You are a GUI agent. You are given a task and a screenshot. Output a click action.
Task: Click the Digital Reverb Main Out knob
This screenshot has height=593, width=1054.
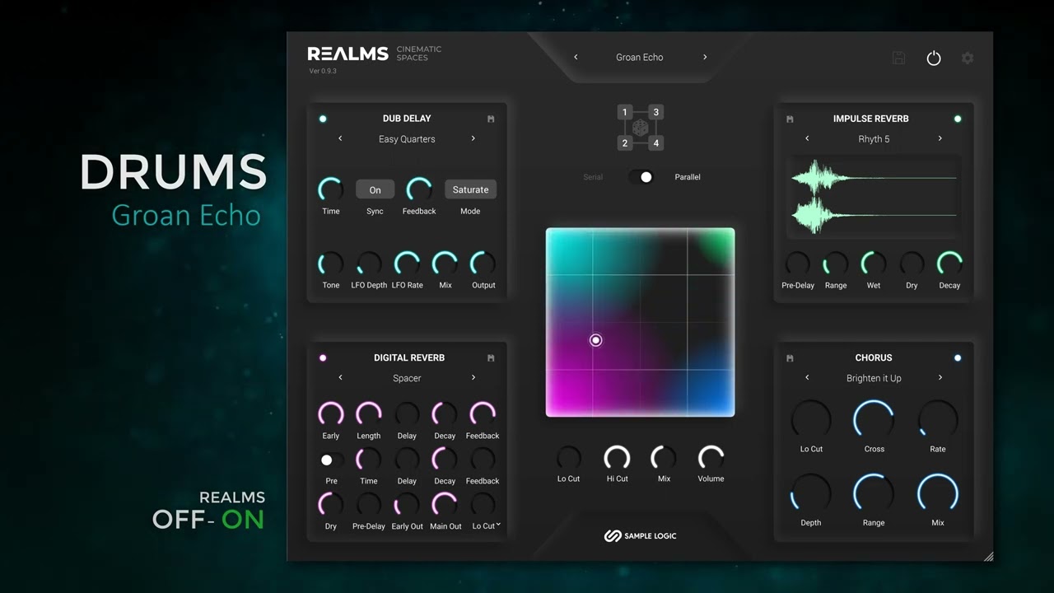[445, 504]
